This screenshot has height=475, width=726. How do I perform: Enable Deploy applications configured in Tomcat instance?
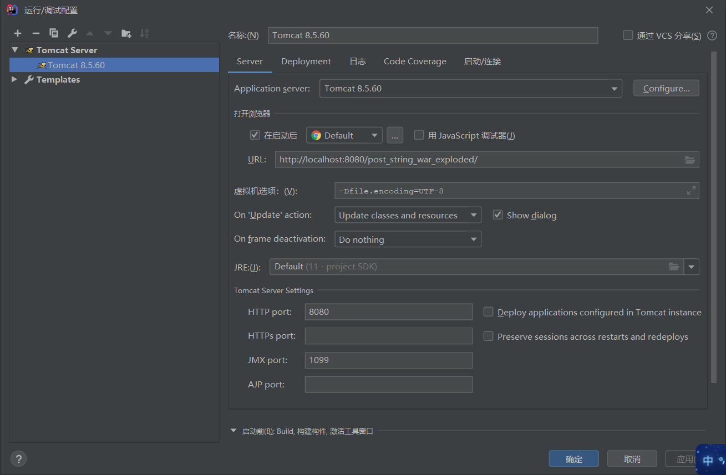click(x=488, y=311)
